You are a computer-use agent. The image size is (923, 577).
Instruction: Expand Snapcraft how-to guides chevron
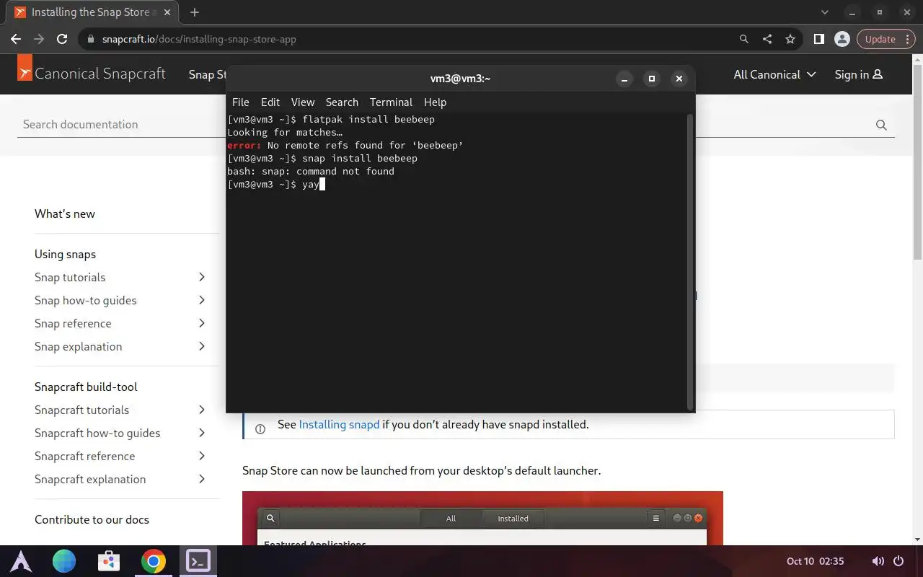tap(202, 433)
